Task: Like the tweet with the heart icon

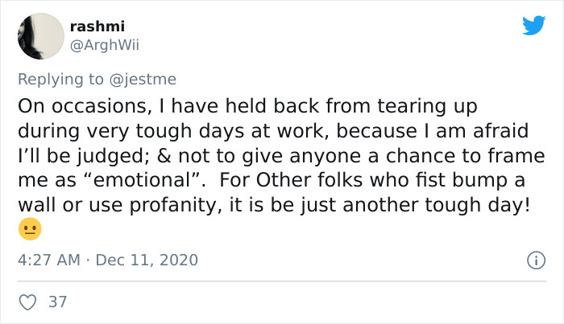Action: click(x=27, y=302)
